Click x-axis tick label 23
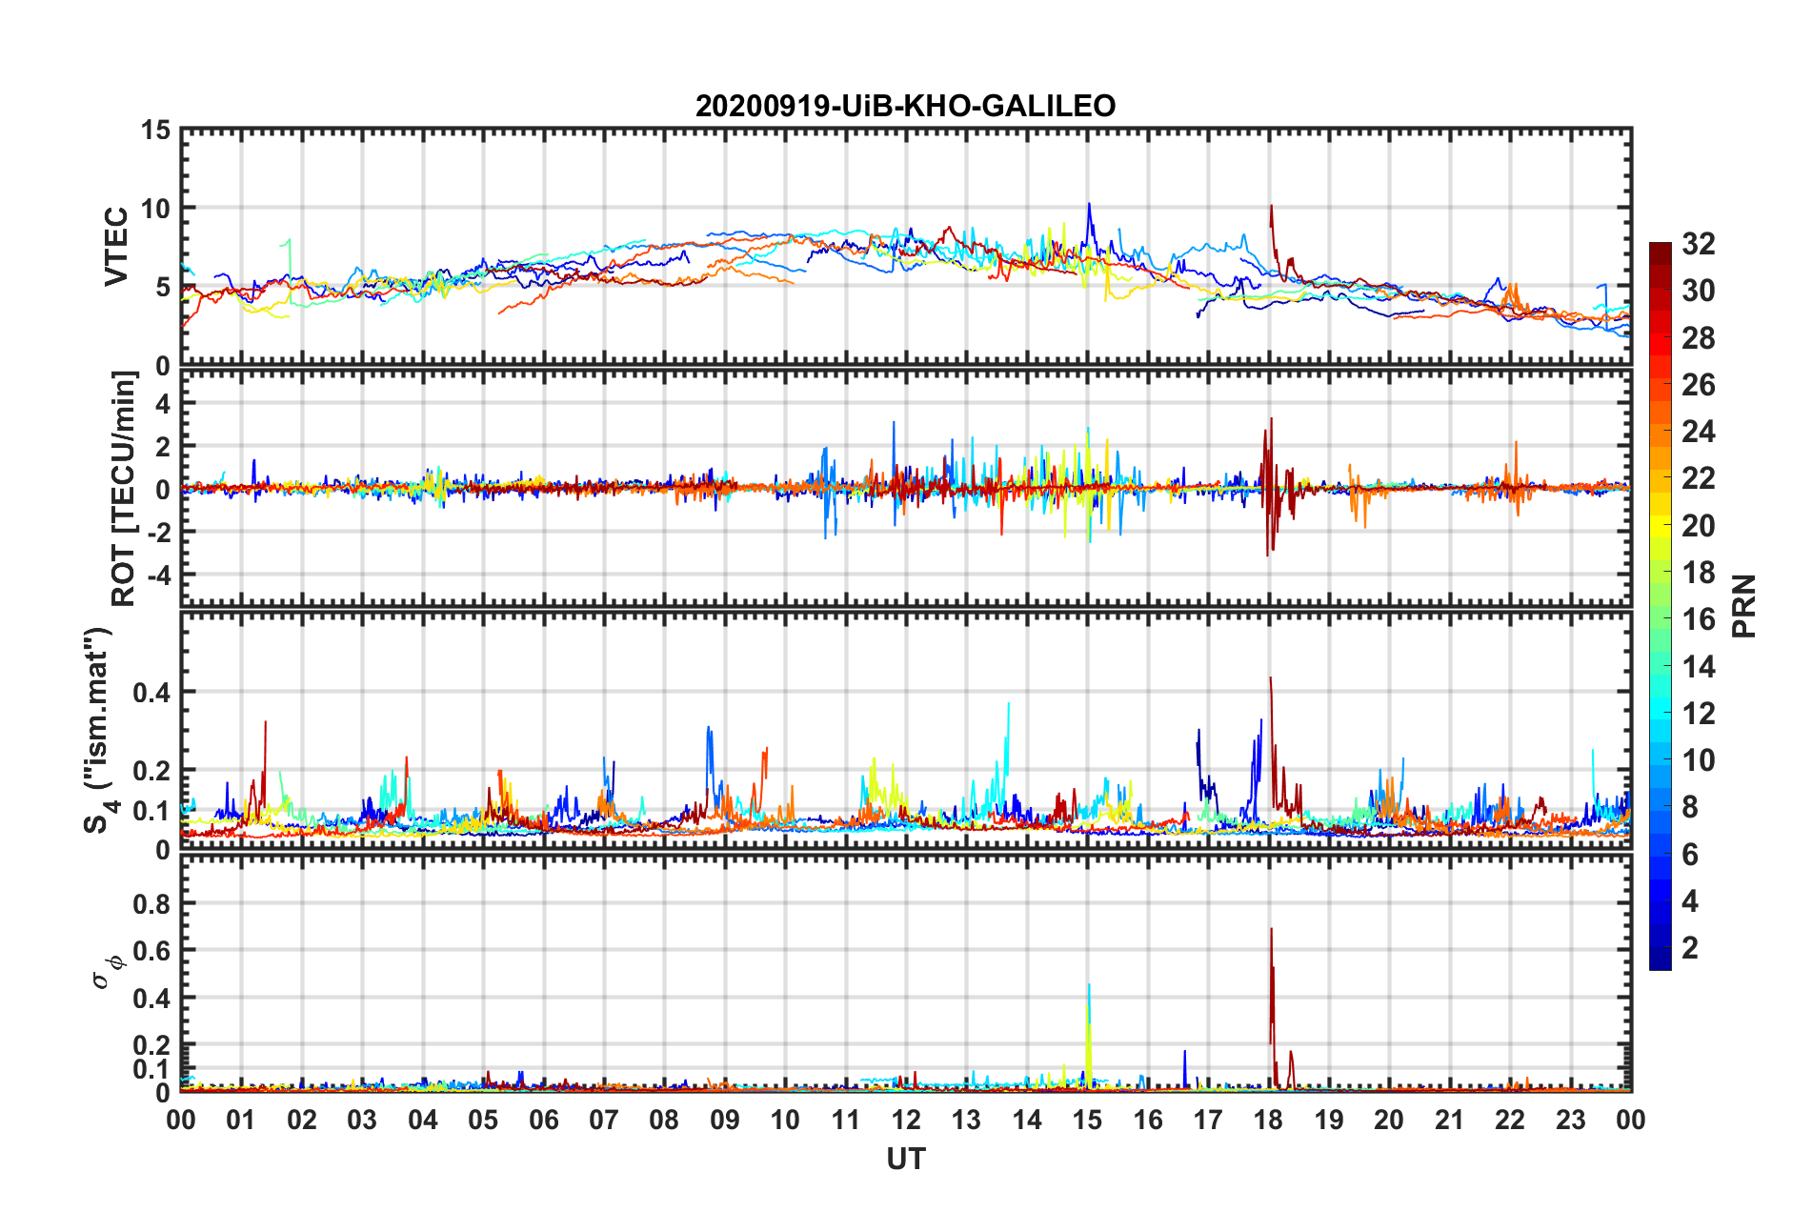Screen dimensions: 1812x1212 (1570, 1120)
